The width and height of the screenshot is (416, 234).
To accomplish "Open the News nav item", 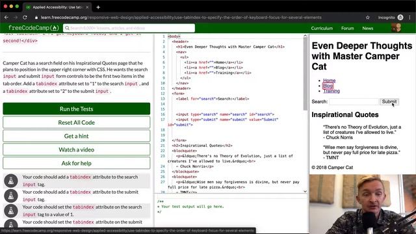I will point(368,28).
